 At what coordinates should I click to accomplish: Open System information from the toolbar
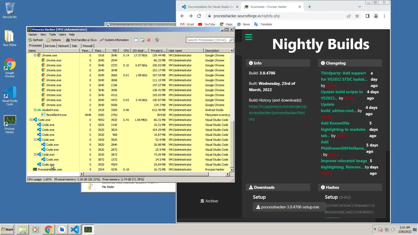pos(114,40)
